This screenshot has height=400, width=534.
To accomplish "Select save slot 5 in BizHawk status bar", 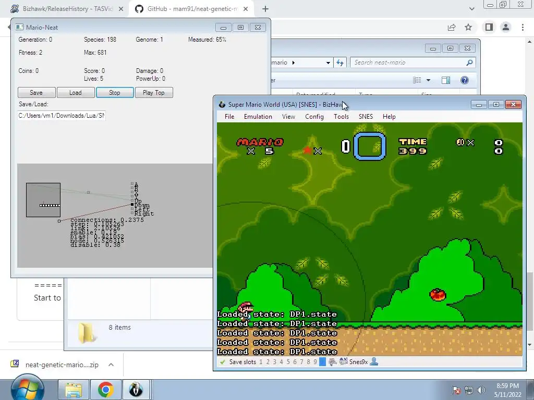I will coord(288,362).
